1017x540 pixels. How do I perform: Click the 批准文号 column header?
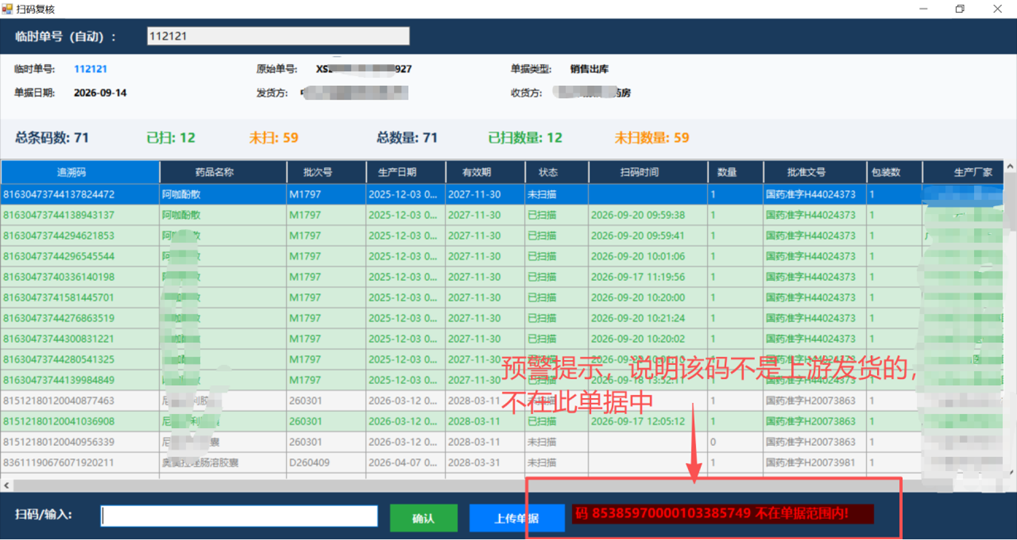click(815, 172)
